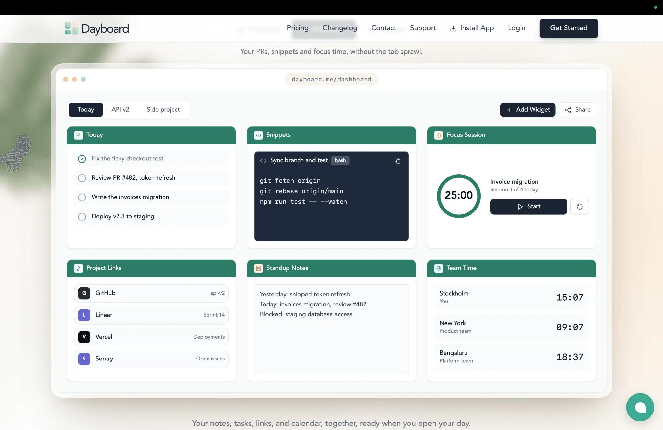Screen dimensions: 663x430
Task: Check off Review PR #482 task
Action: 82,178
